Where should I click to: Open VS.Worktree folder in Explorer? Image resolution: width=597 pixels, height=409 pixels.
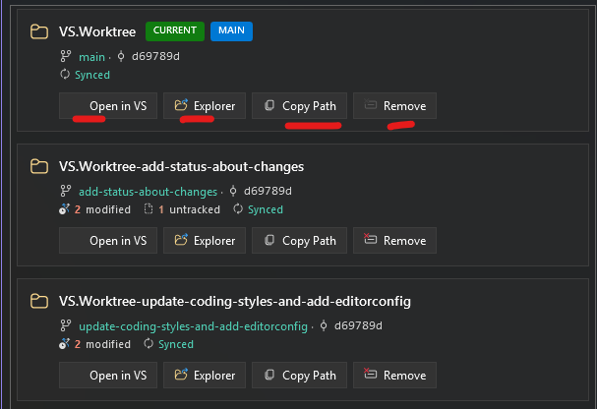click(x=205, y=106)
